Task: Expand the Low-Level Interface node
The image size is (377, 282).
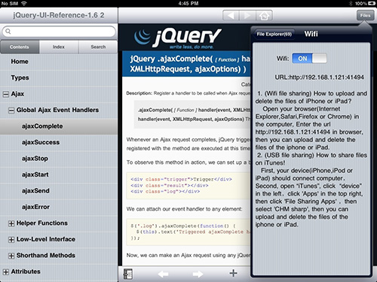Action: coord(11,240)
